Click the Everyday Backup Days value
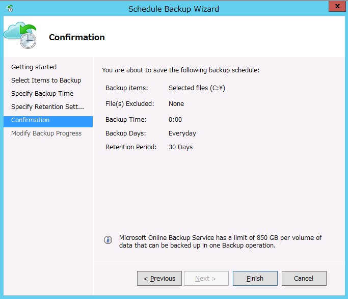The image size is (348, 299). [x=182, y=133]
